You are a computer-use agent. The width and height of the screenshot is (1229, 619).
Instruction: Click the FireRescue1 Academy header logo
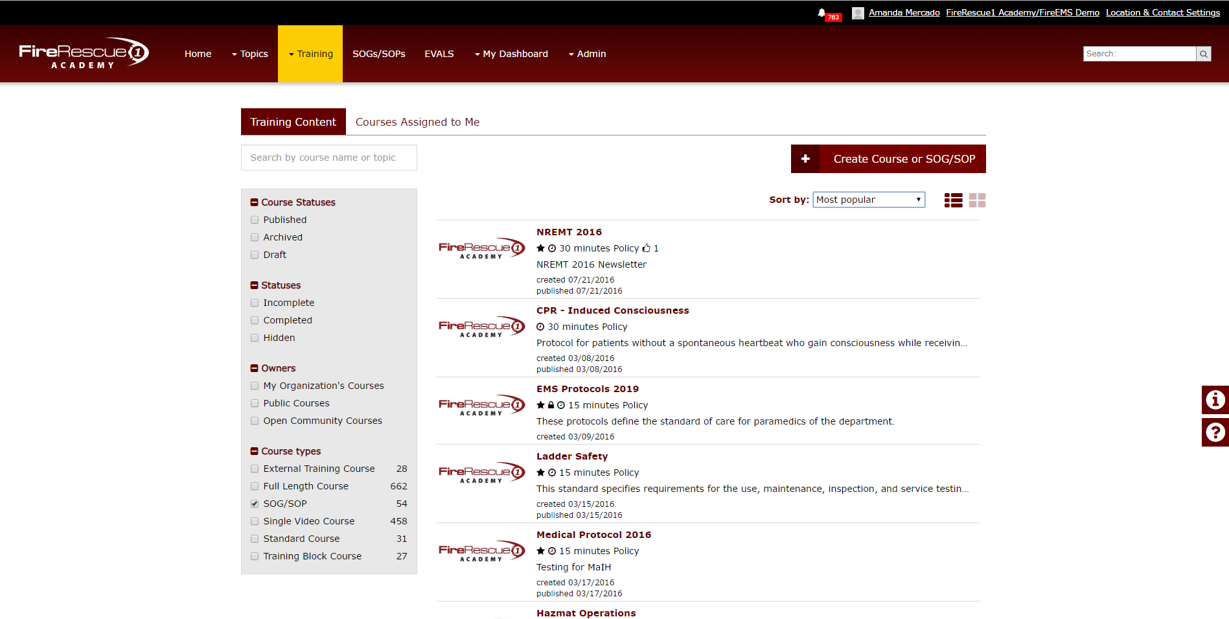click(x=84, y=53)
